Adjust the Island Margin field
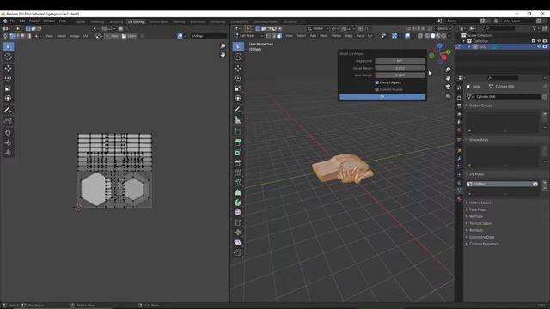 coord(400,68)
